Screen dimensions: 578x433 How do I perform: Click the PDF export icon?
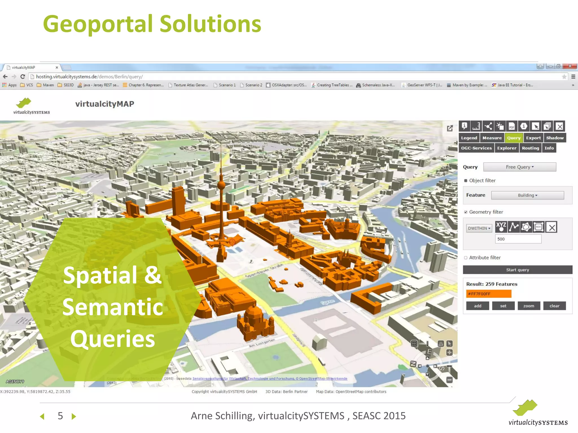(512, 126)
